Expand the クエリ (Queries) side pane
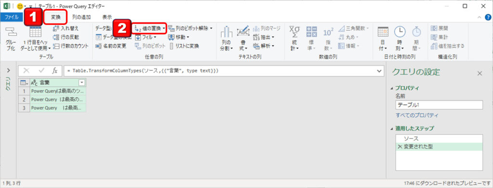This screenshot has width=493, height=188. point(9,70)
